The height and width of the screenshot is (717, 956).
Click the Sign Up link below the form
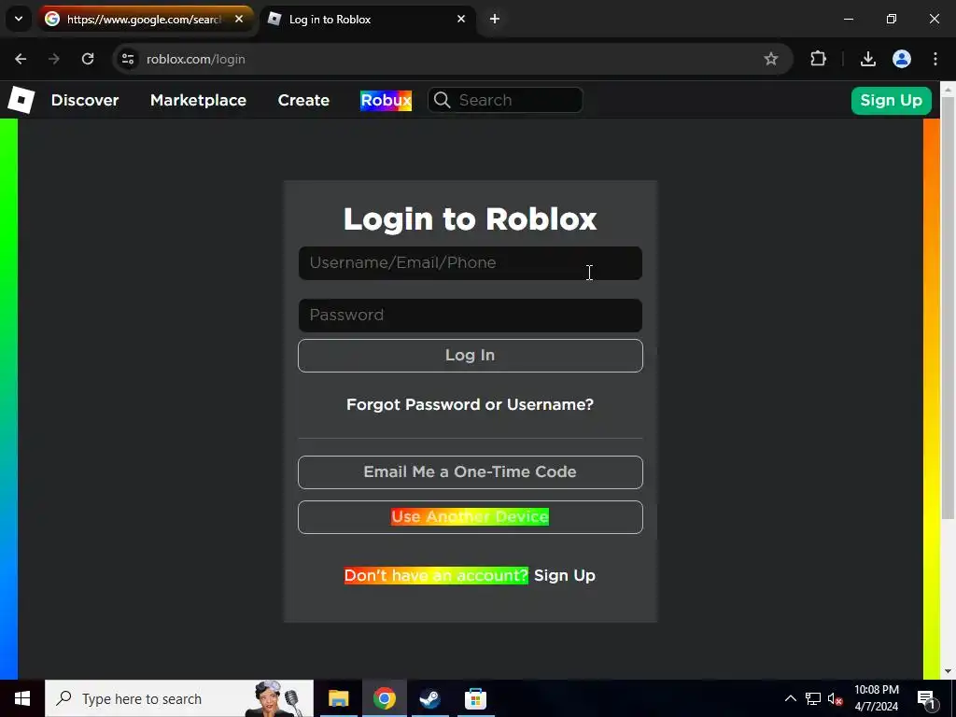pyautogui.click(x=565, y=575)
